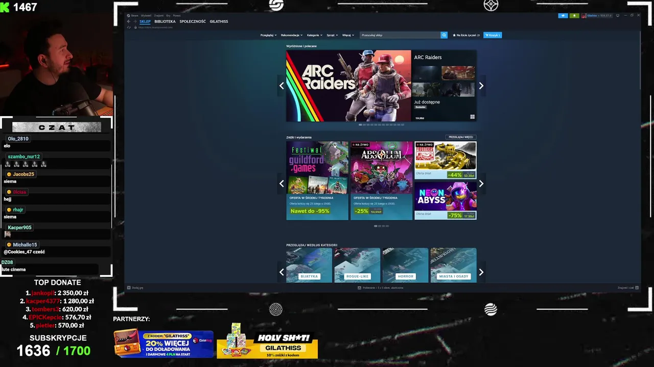Click top-right ARC Raiders screenshot thumbnail

coord(458,72)
